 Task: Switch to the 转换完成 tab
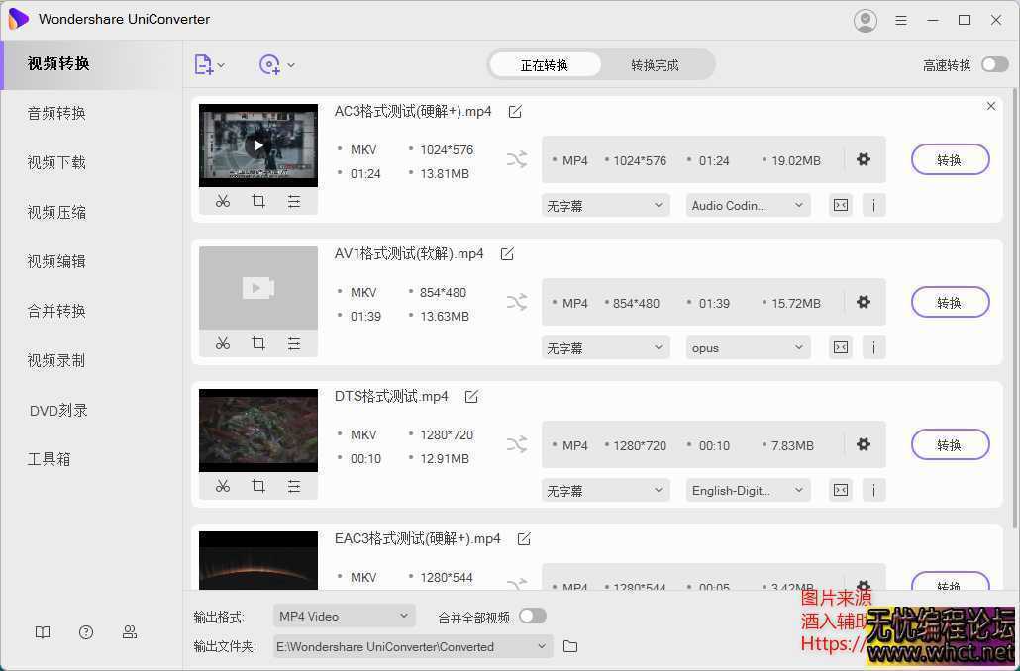pos(655,64)
